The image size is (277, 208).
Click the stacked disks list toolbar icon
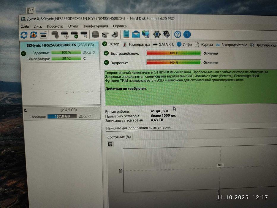43,35
